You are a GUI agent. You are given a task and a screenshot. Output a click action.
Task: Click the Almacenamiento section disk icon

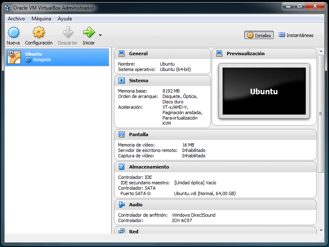pyautogui.click(x=121, y=167)
